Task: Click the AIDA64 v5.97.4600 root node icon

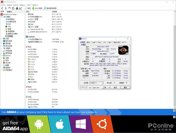Action: pos(2,14)
